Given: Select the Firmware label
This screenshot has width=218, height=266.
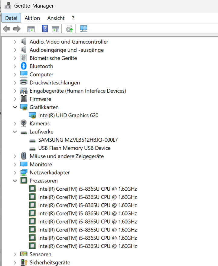Looking at the screenshot, I should tap(40, 99).
